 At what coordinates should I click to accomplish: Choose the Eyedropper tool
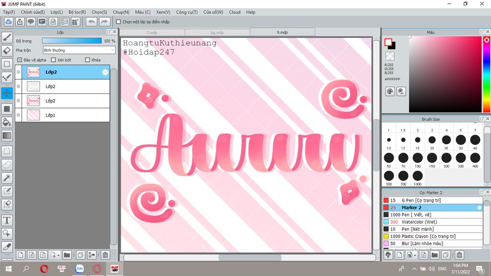tap(7, 247)
